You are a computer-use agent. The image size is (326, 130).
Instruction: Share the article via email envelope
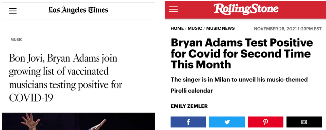click(304, 122)
